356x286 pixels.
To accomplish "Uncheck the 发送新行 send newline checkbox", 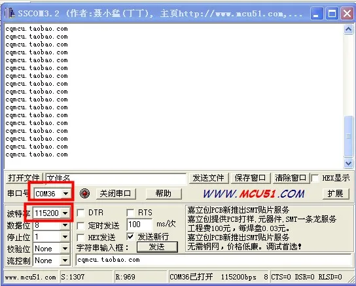I will pos(130,237).
